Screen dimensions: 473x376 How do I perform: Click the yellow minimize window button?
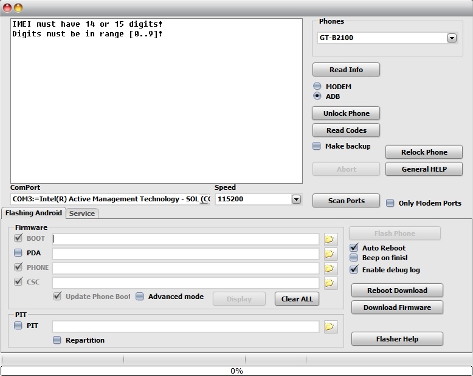coord(18,7)
